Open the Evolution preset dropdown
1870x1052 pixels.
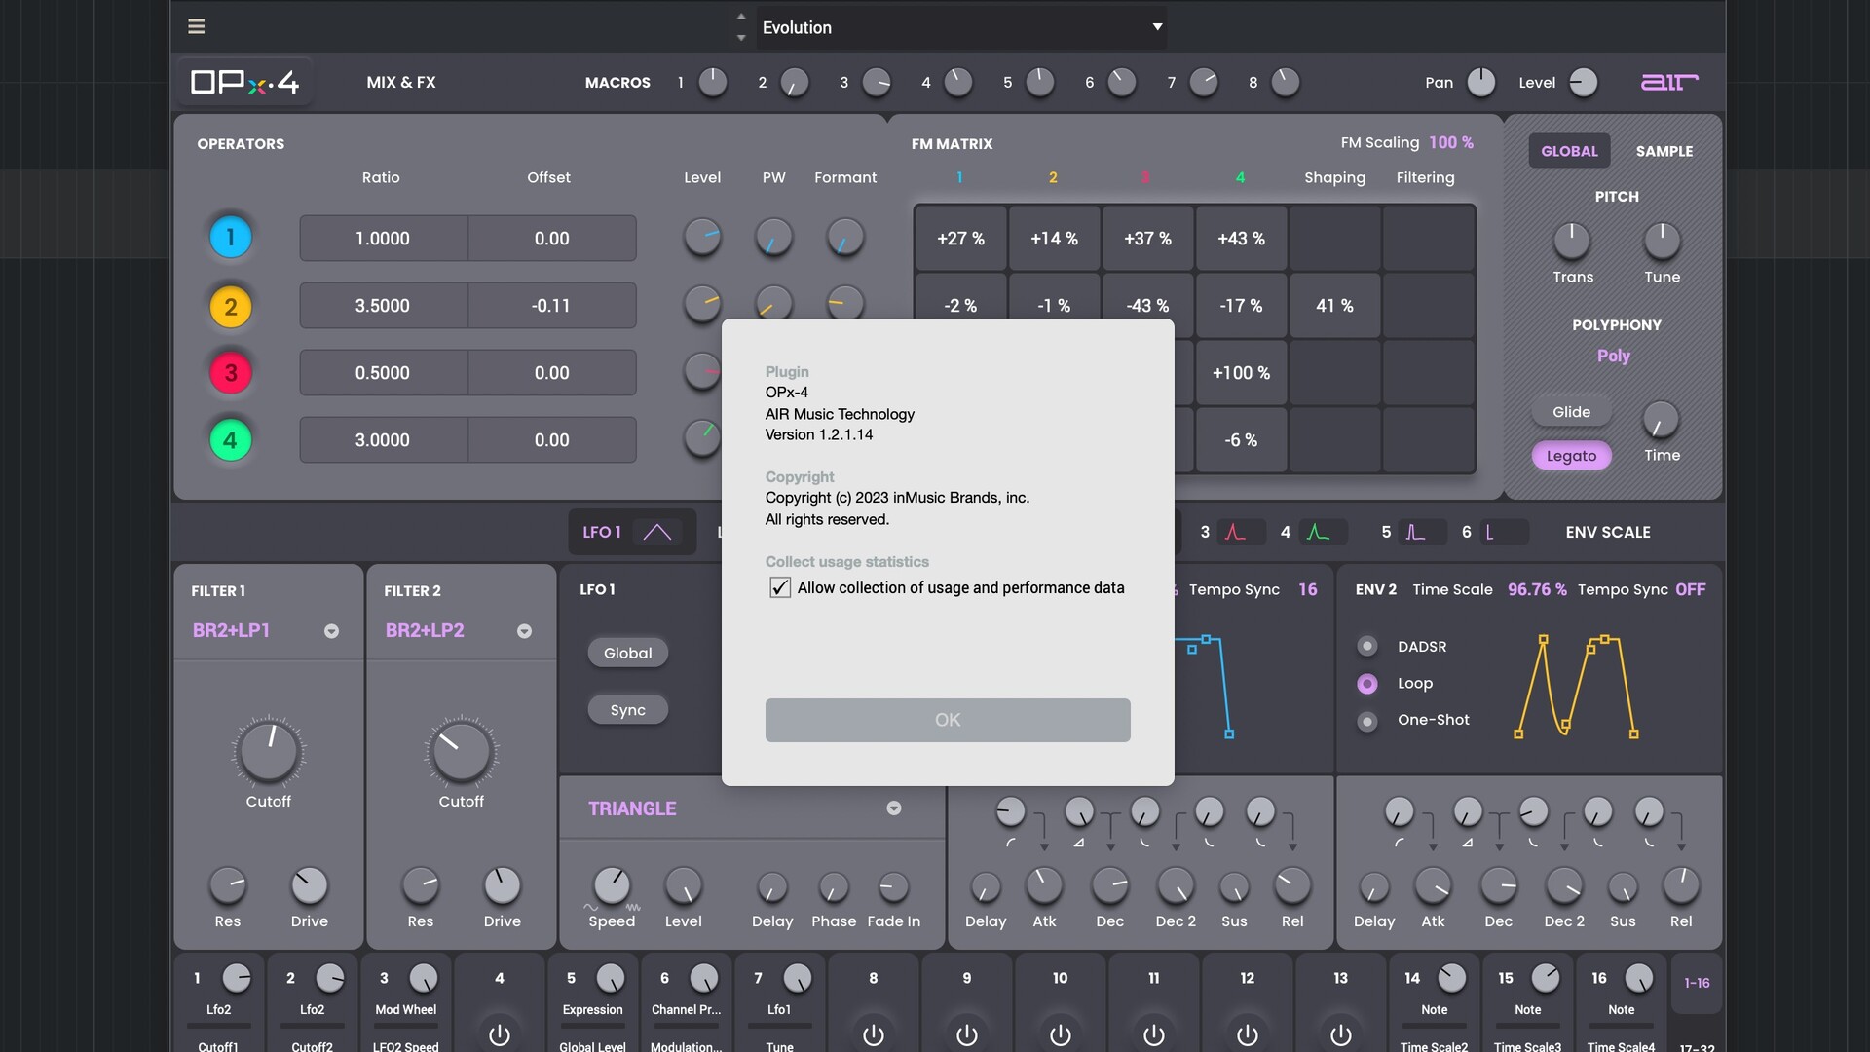[1157, 27]
